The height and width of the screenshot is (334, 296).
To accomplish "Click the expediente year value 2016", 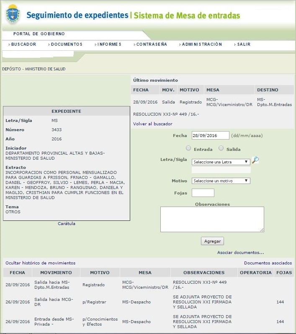I will (57, 139).
